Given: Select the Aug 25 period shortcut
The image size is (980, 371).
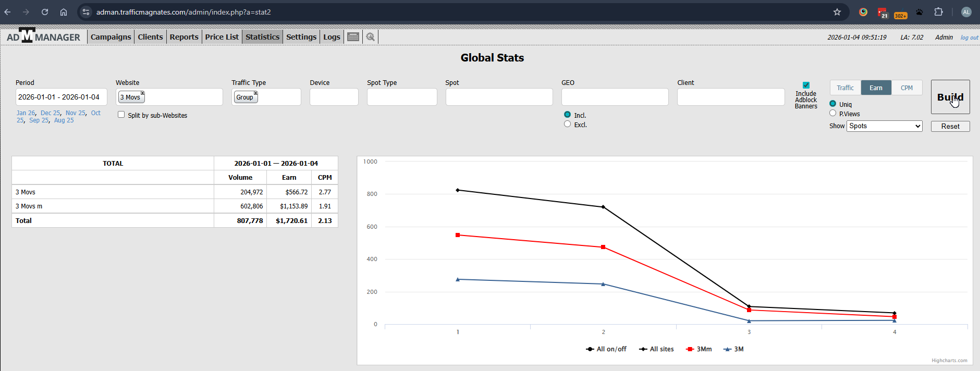Looking at the screenshot, I should [x=64, y=120].
